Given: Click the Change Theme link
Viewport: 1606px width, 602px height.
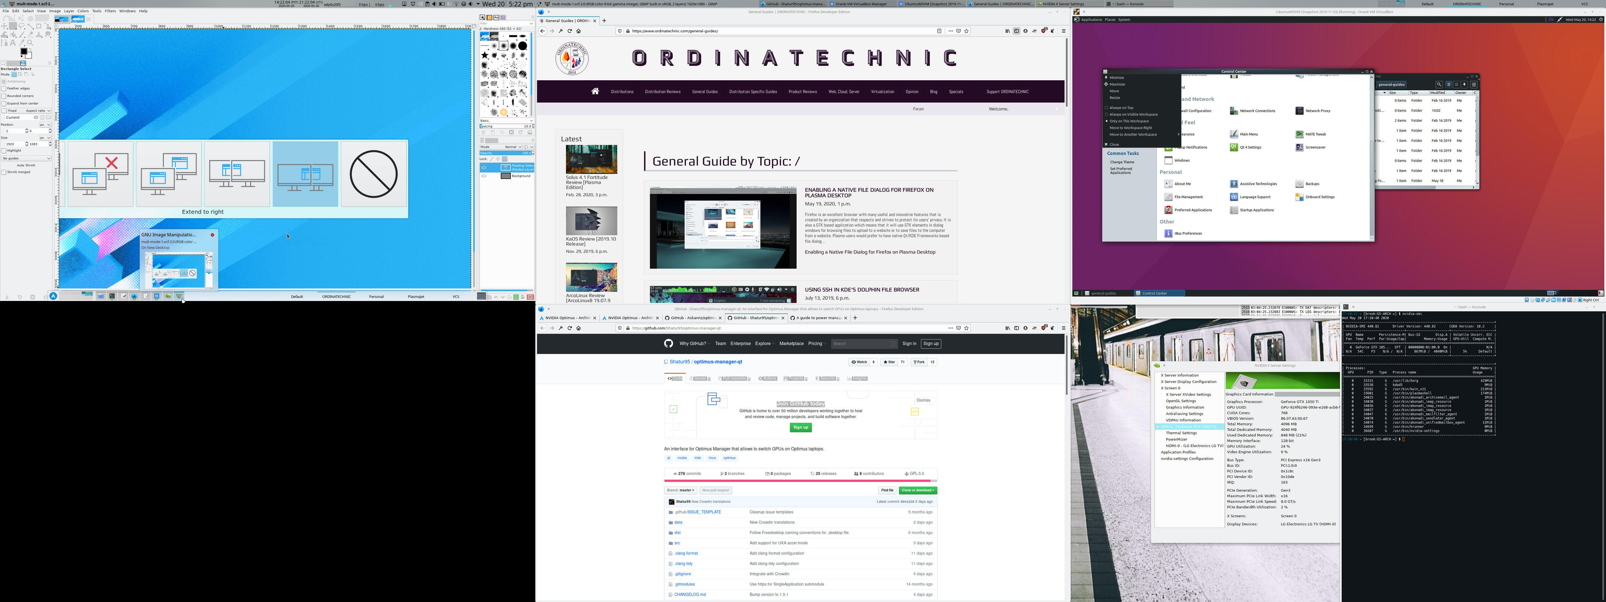Looking at the screenshot, I should pyautogui.click(x=1122, y=162).
